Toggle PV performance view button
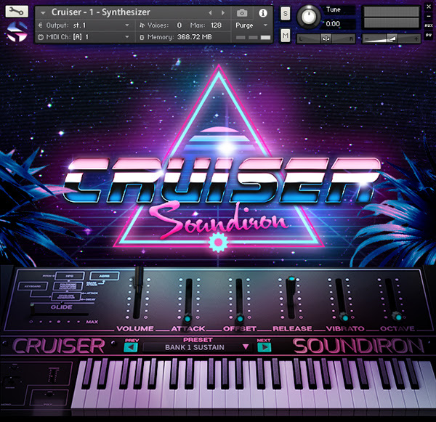Screen dimensions: 436x422 pyautogui.click(x=428, y=36)
